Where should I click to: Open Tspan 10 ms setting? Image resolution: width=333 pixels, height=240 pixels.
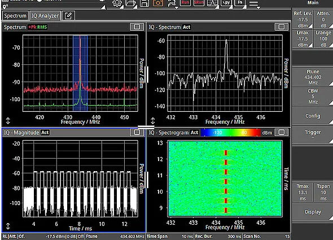click(x=323, y=192)
